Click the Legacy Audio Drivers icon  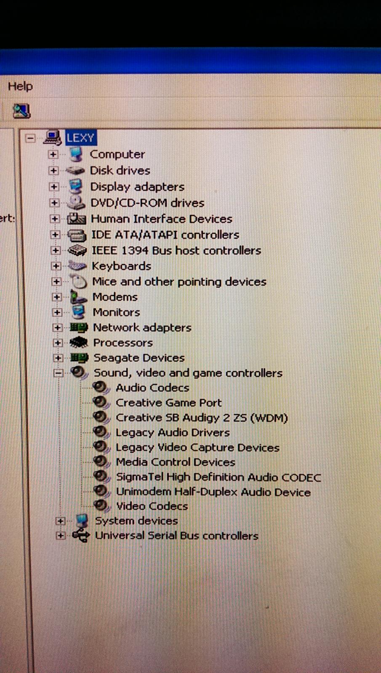[101, 432]
